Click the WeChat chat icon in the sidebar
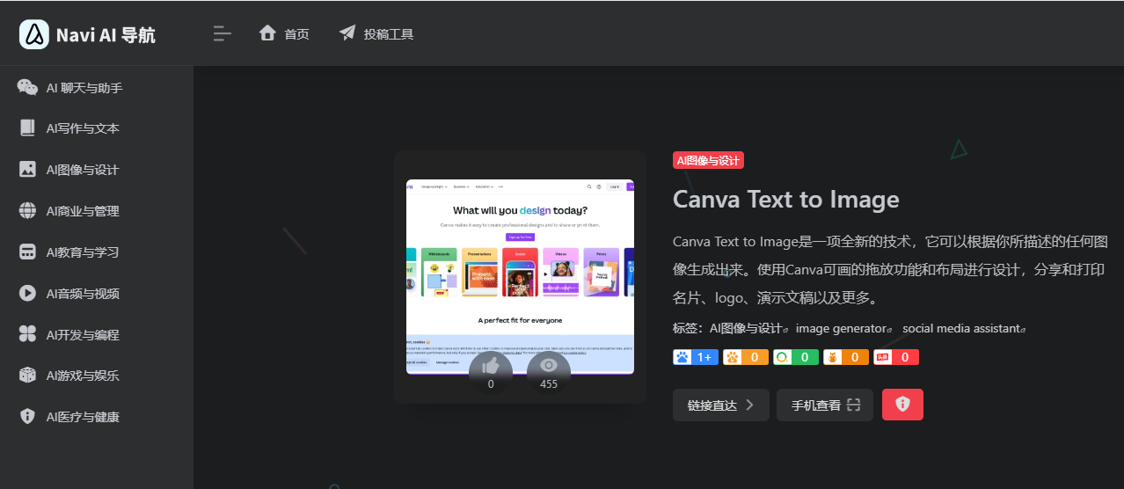The height and width of the screenshot is (489, 1124). pyautogui.click(x=28, y=87)
